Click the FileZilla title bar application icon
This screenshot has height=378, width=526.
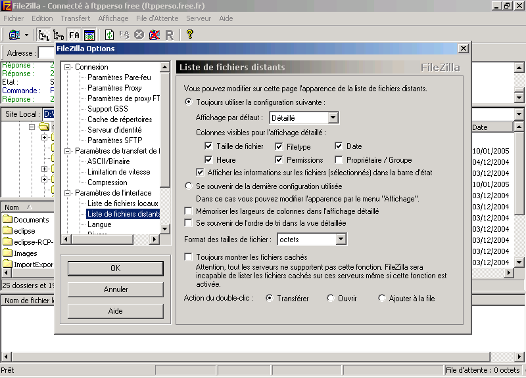click(x=7, y=6)
